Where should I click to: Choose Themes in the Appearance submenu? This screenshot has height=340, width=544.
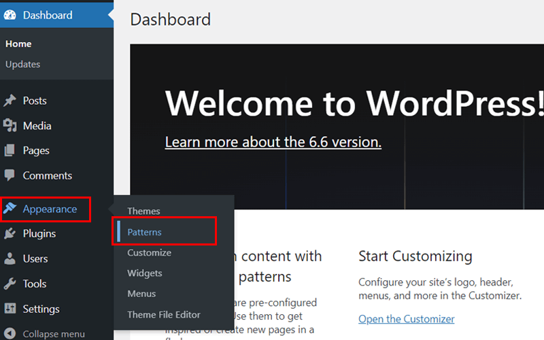click(x=143, y=211)
